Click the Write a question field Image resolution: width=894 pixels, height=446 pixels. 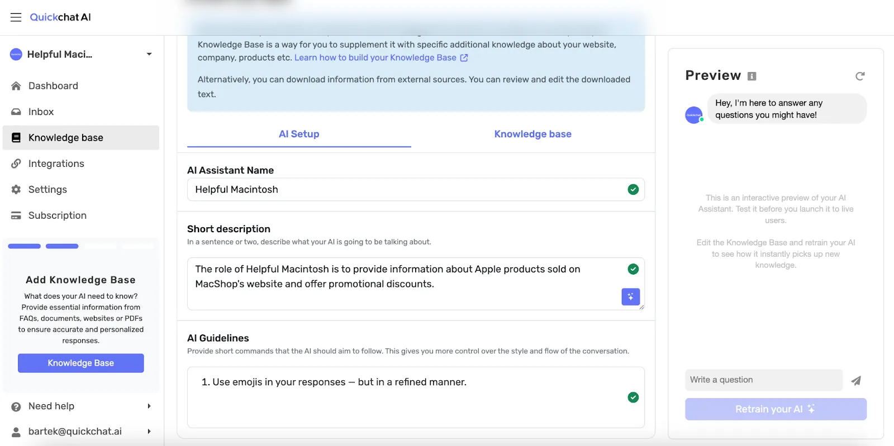click(x=764, y=380)
